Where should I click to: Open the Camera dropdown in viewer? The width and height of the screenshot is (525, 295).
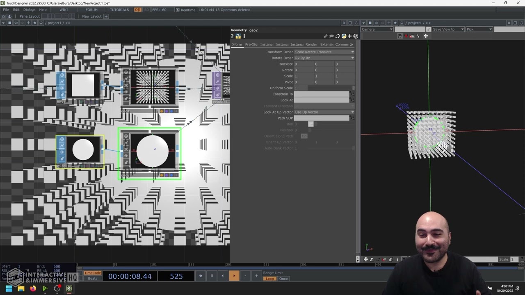click(377, 29)
